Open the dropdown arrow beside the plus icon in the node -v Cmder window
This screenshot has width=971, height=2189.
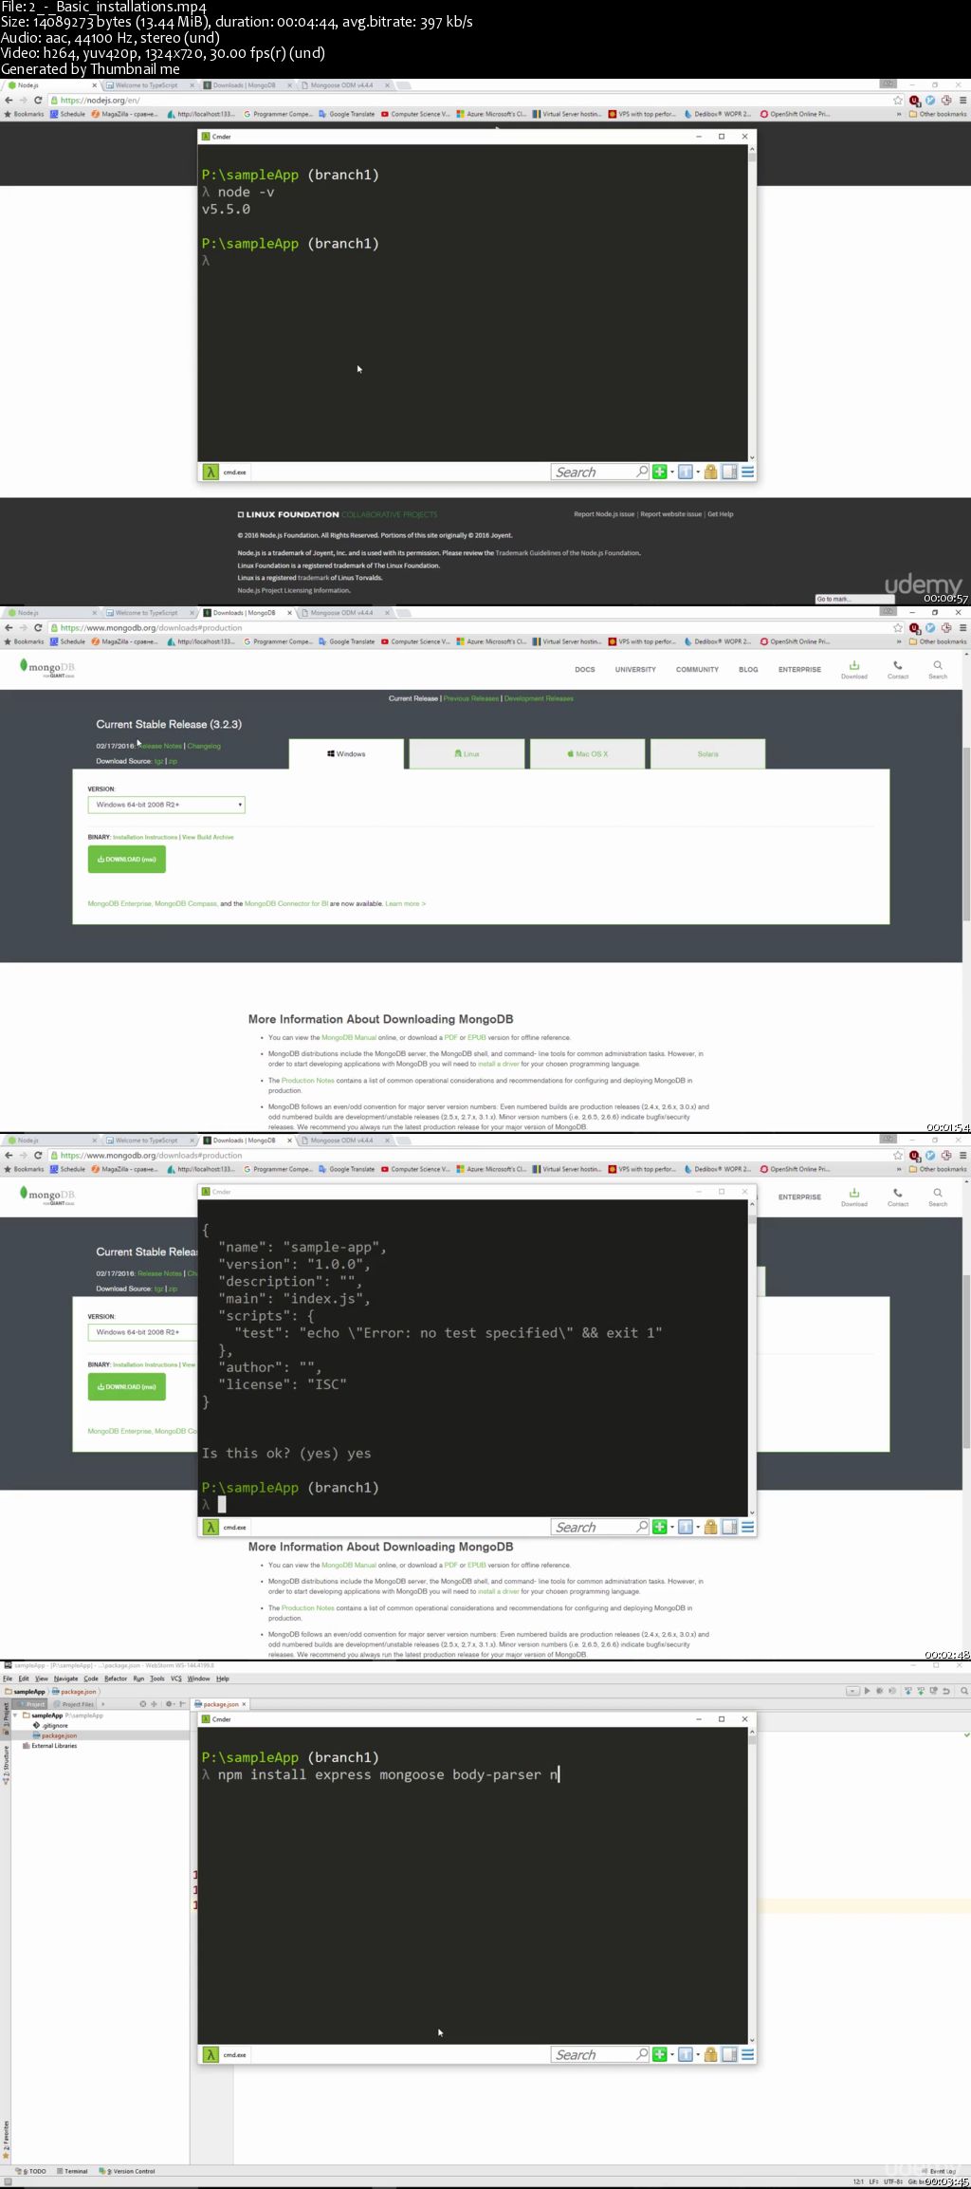click(672, 472)
